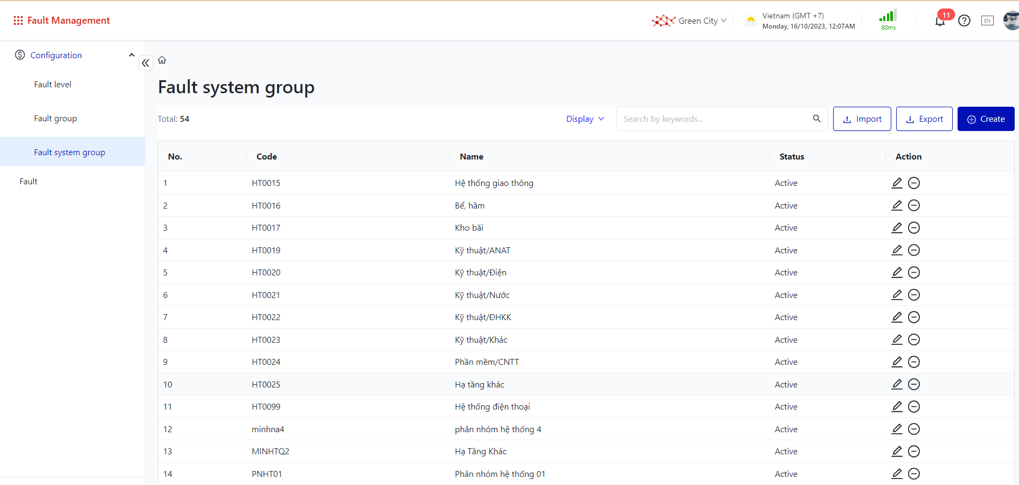This screenshot has width=1019, height=485.
Task: Collapse the sidebar with double-chevron icon
Action: (x=145, y=63)
